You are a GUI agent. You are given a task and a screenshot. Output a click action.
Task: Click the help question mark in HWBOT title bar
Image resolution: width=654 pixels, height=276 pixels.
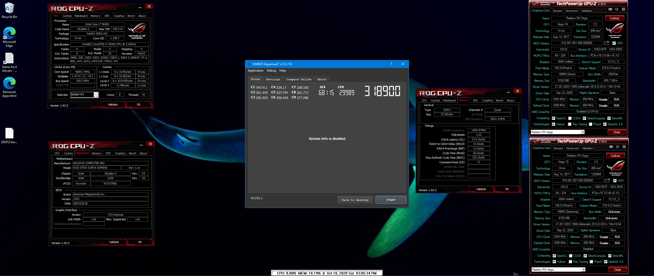coord(391,64)
